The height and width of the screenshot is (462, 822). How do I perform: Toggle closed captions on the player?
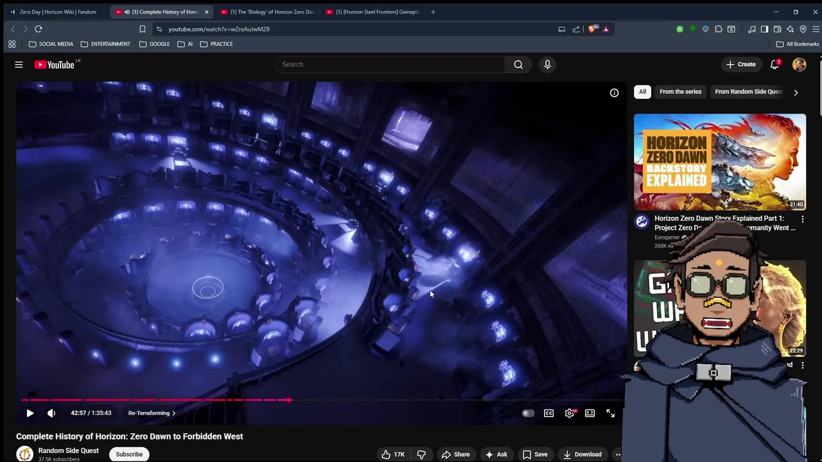pos(548,413)
